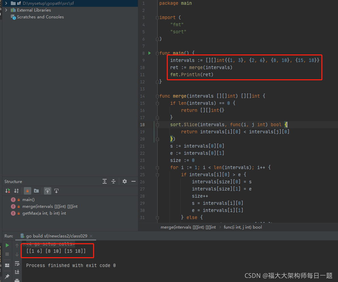Click fmt.Println(ret) statement
Screen dimensions: 338x282
coord(192,75)
